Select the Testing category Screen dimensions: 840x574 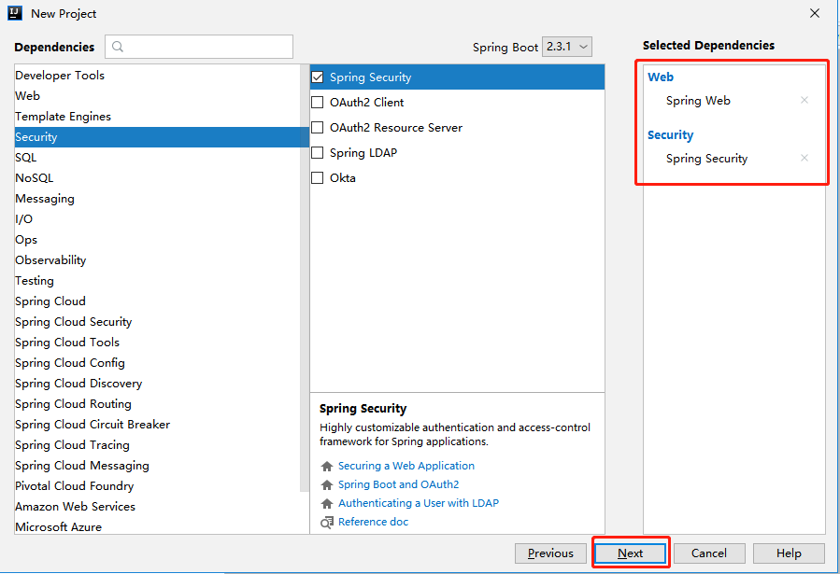pyautogui.click(x=157, y=281)
